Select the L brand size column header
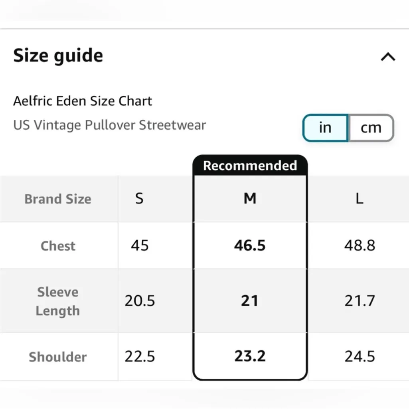Viewport: 409px width, 409px height. [x=360, y=198]
